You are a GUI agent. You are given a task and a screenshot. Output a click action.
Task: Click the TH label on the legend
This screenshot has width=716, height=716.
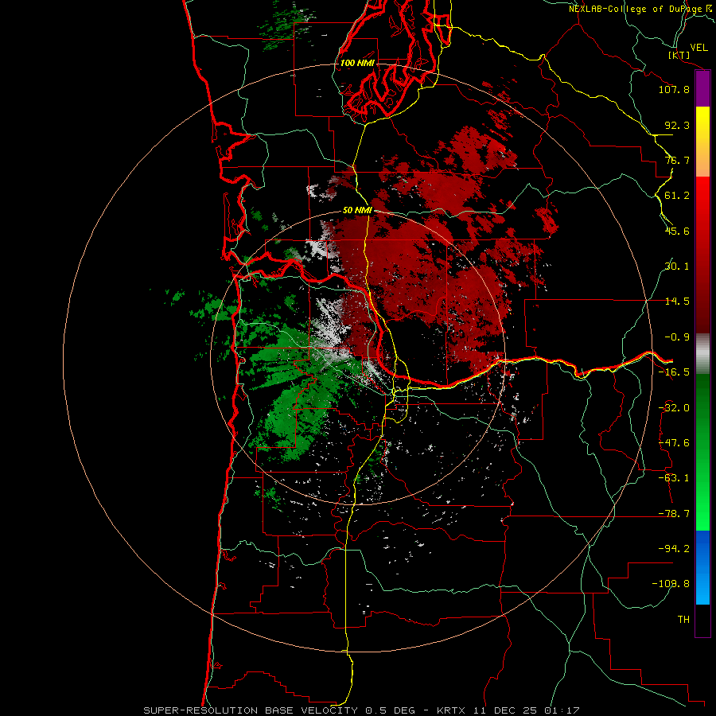(x=683, y=620)
